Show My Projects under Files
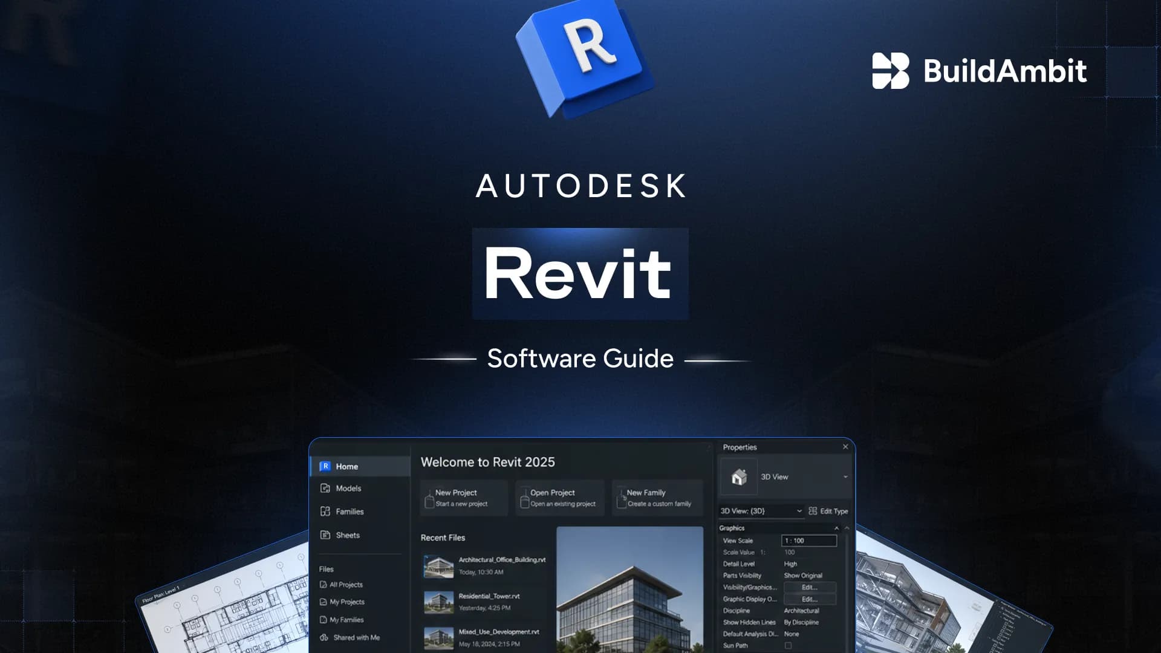The image size is (1161, 653). tap(342, 602)
